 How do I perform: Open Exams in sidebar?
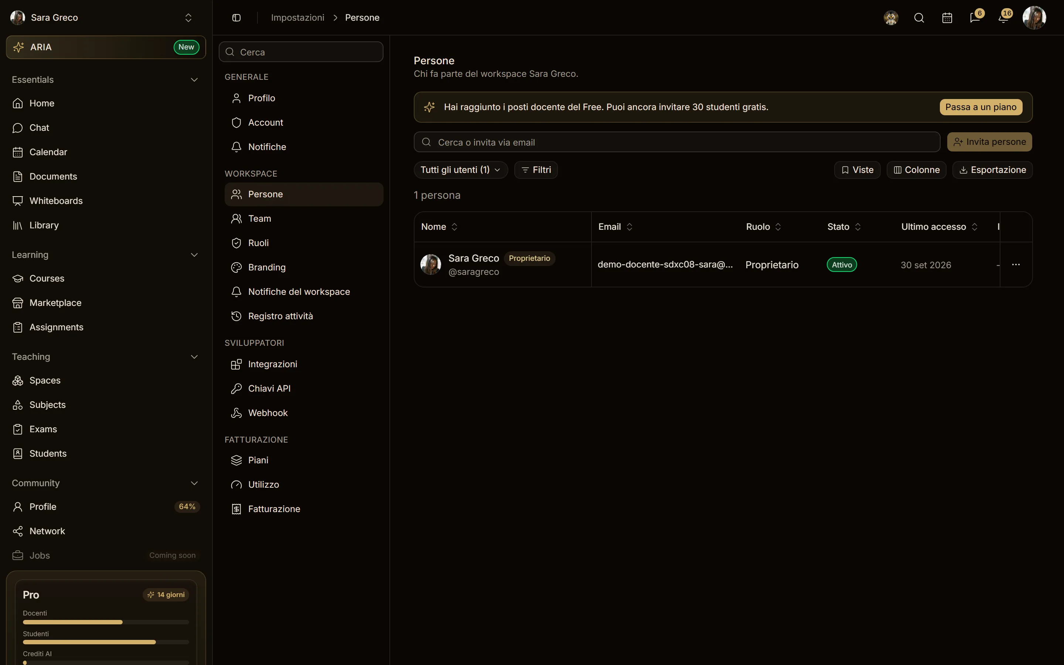click(106, 429)
